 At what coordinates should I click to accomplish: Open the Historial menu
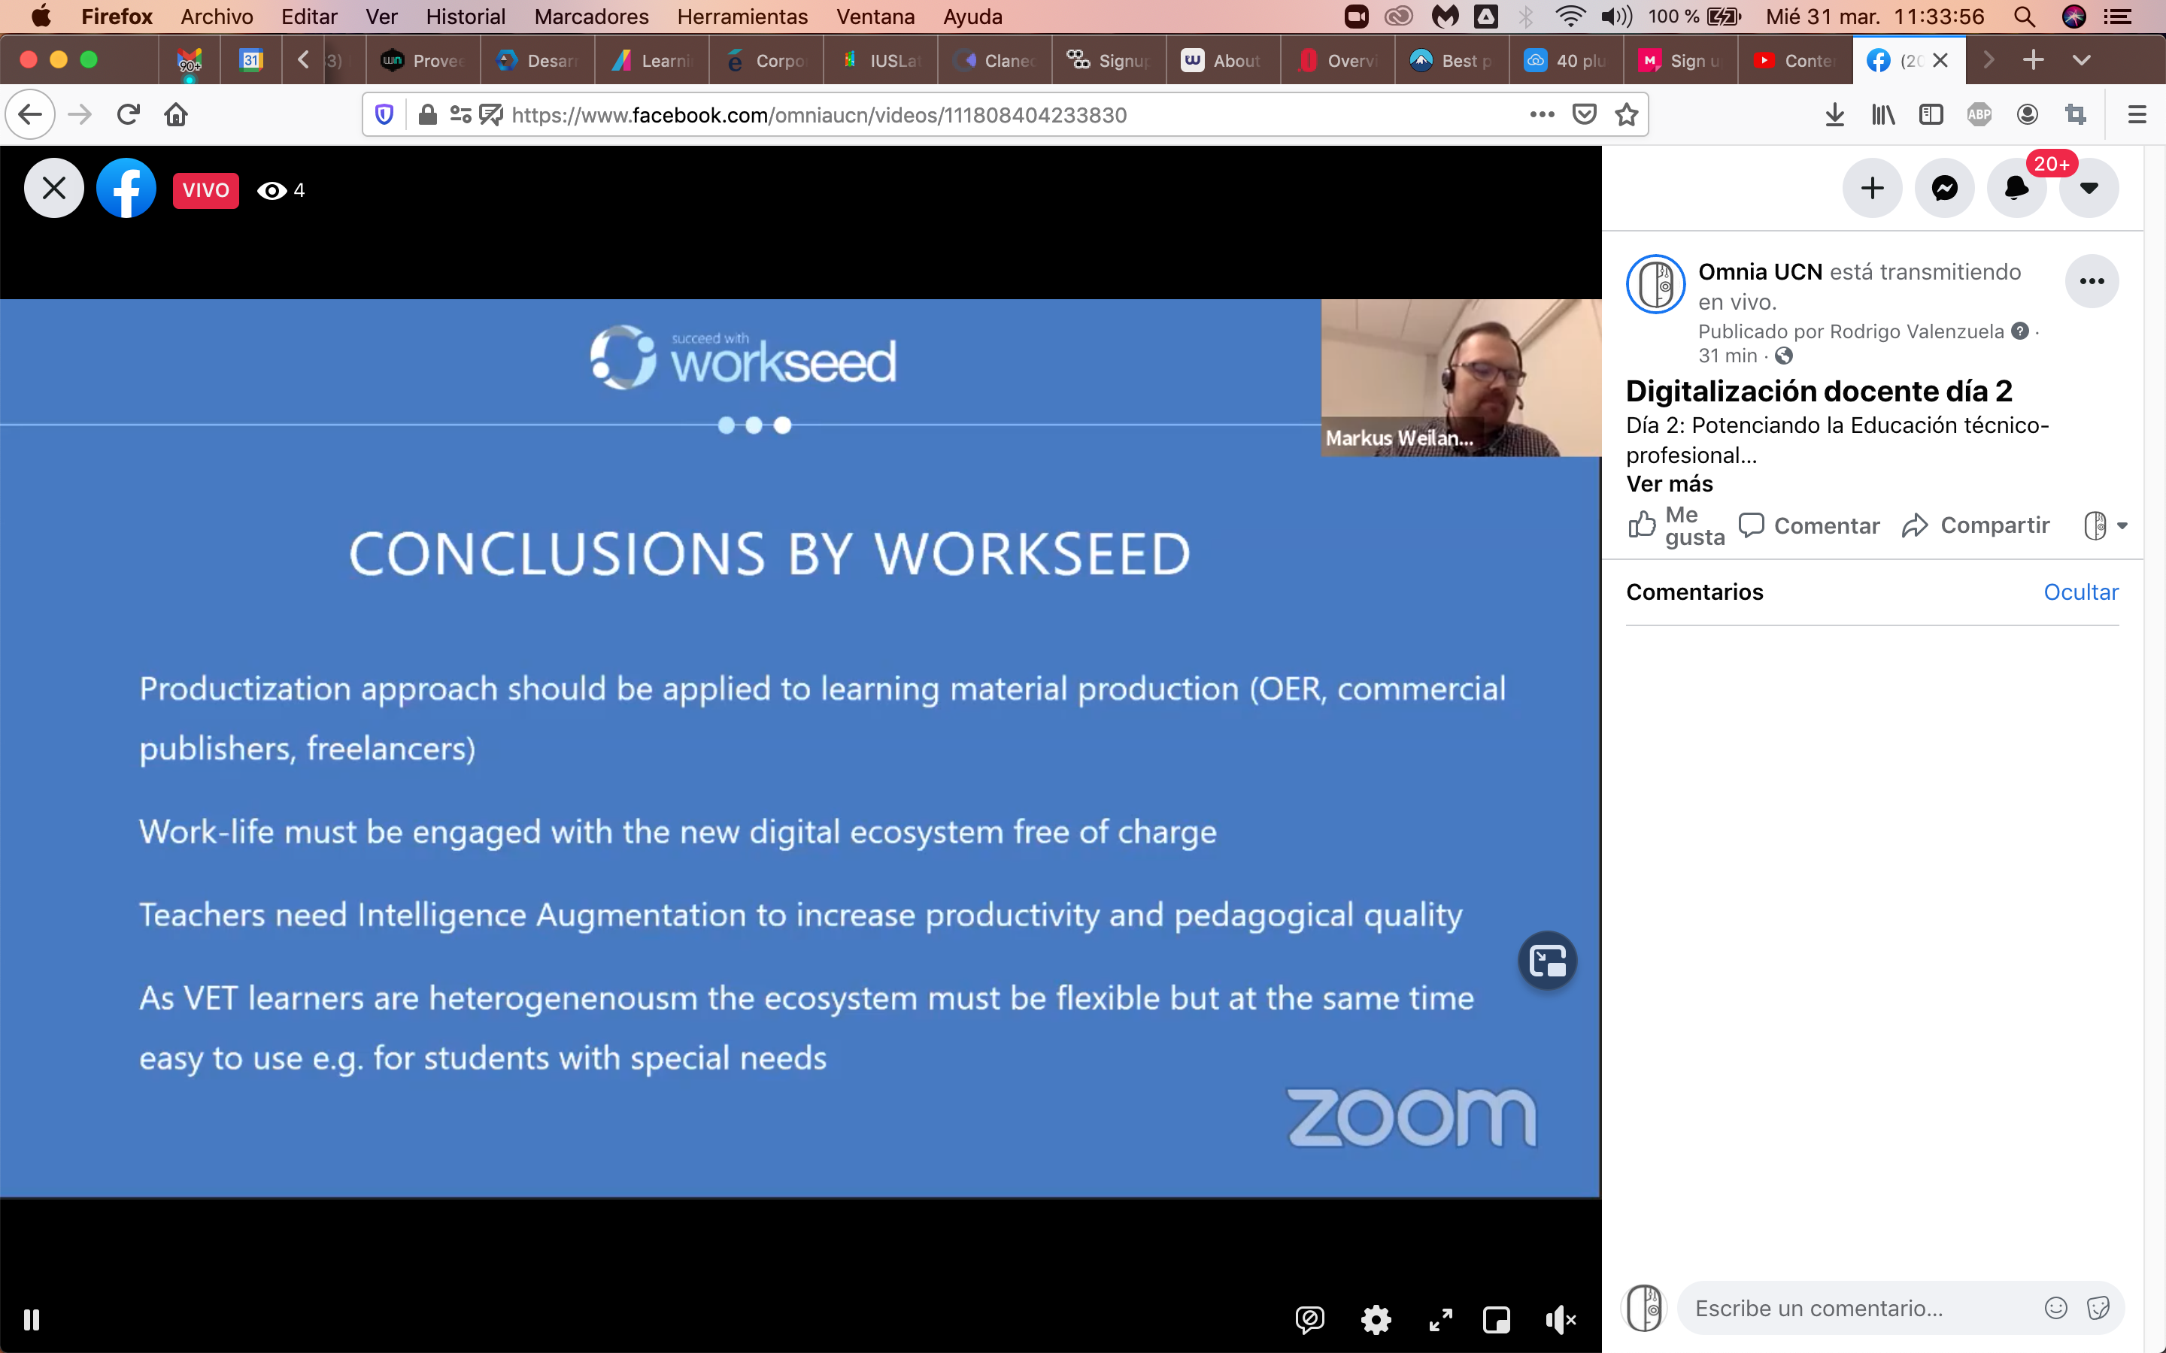[x=466, y=16]
